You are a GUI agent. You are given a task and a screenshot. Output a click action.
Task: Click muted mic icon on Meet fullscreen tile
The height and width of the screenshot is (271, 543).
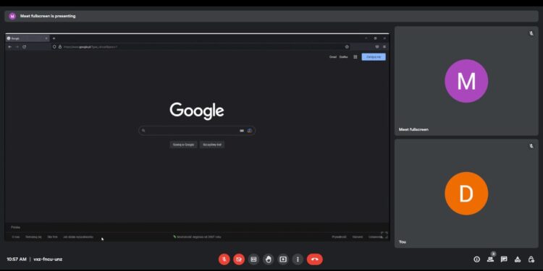pos(531,33)
